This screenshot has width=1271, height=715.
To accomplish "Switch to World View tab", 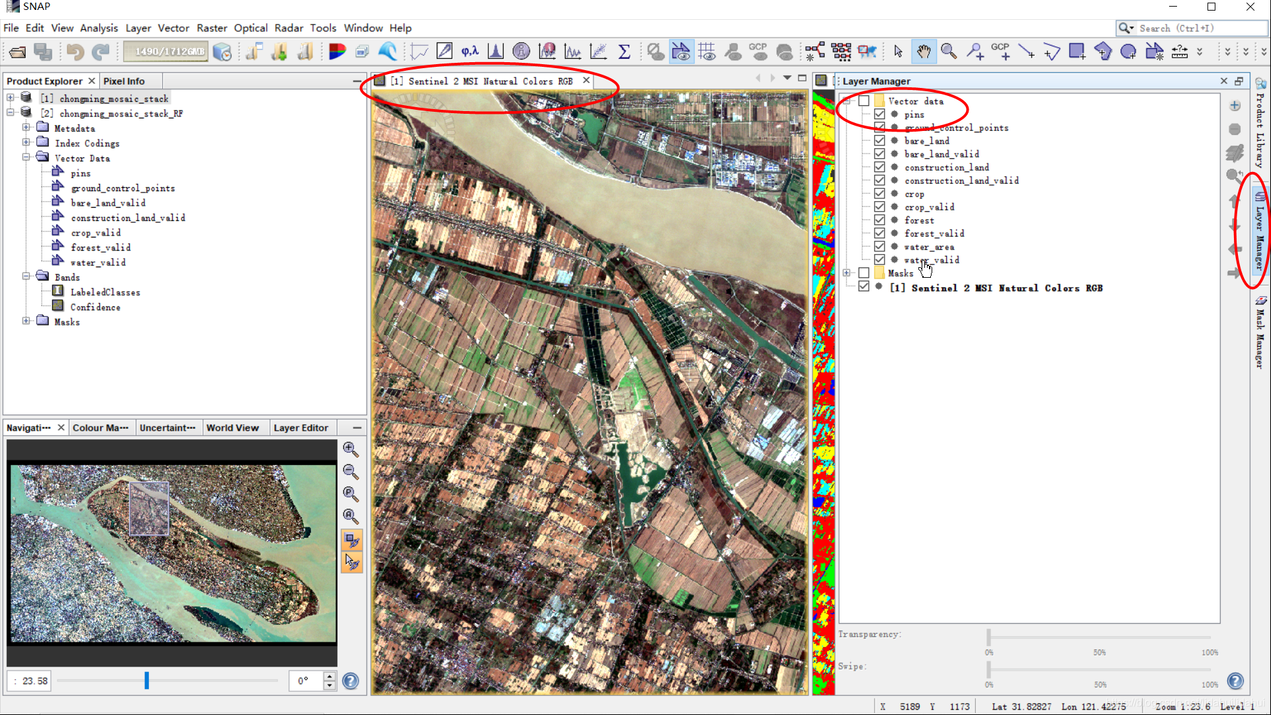I will 232,428.
